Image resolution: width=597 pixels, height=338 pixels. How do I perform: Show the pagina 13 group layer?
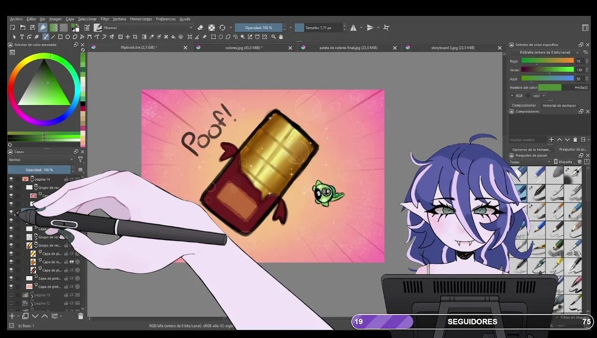11,295
